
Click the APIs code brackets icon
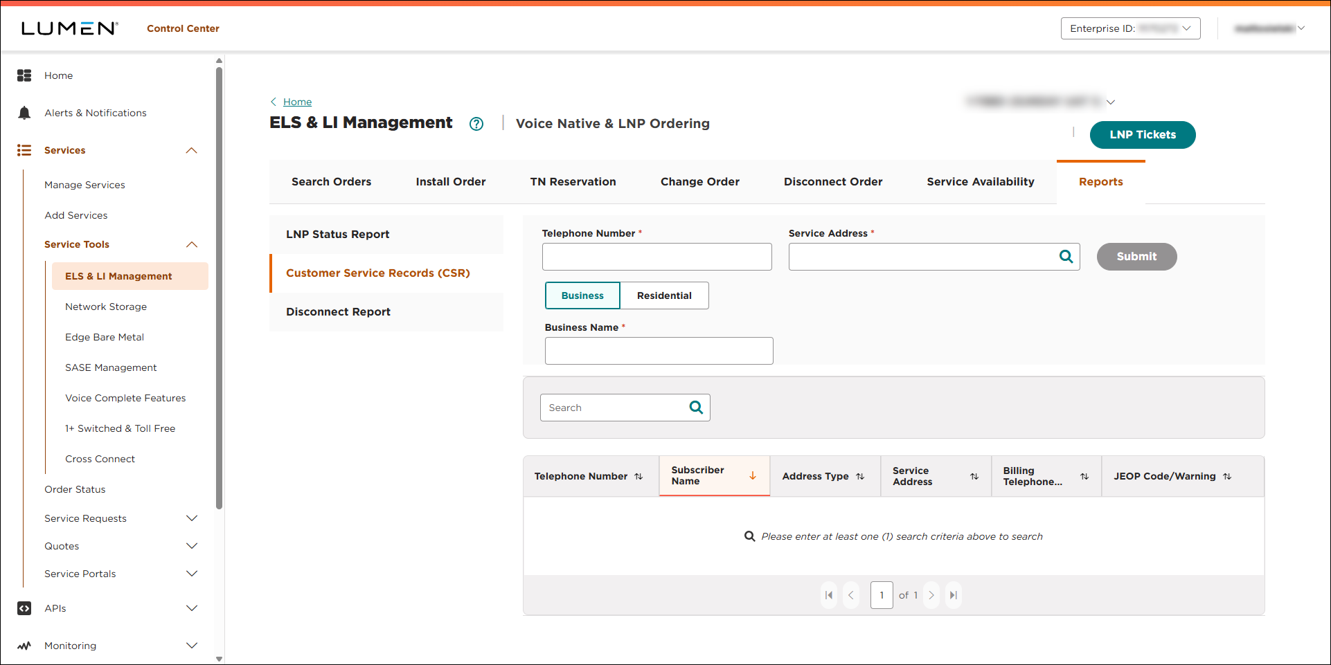pos(24,608)
